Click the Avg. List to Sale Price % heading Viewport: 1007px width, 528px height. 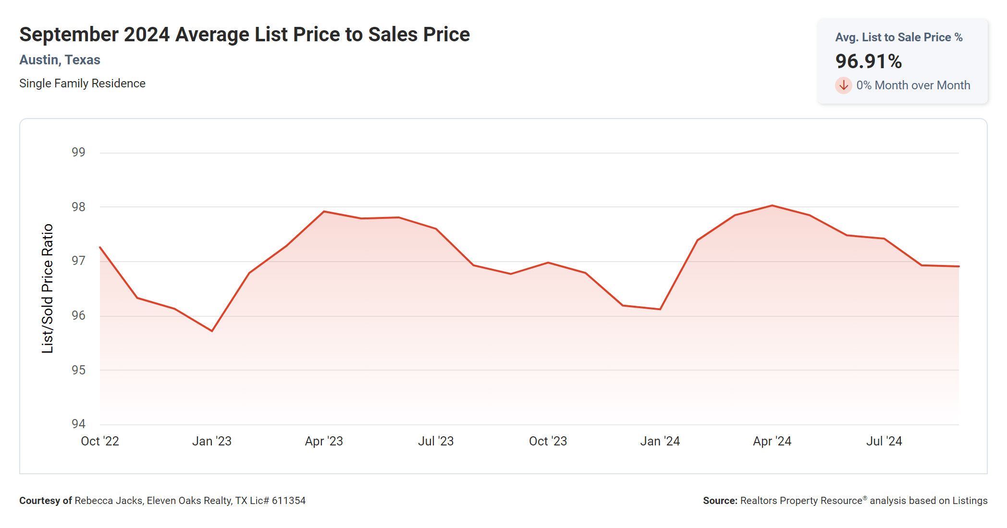[x=898, y=37]
